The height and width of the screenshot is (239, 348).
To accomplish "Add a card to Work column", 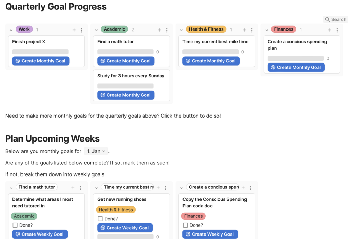I will click(x=74, y=30).
